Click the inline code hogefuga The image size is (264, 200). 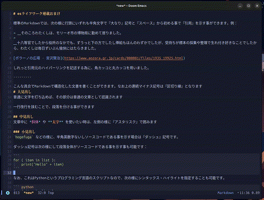point(23,137)
